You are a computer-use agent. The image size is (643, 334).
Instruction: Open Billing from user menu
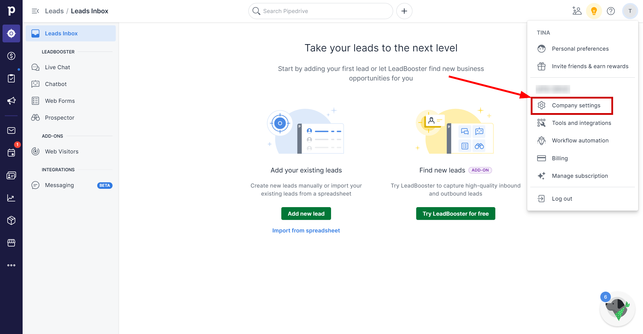click(582, 158)
